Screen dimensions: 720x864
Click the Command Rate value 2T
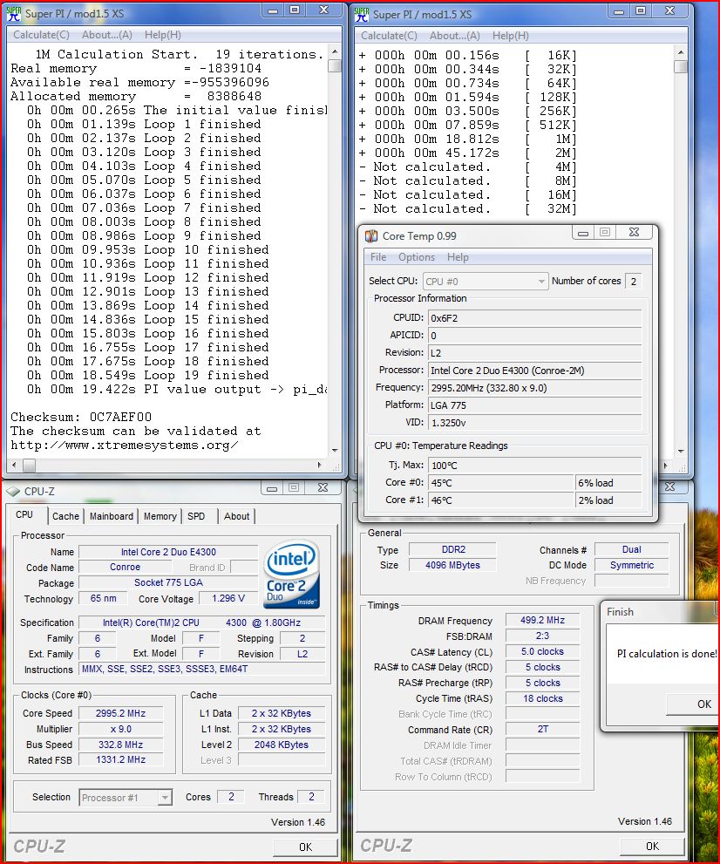[543, 729]
